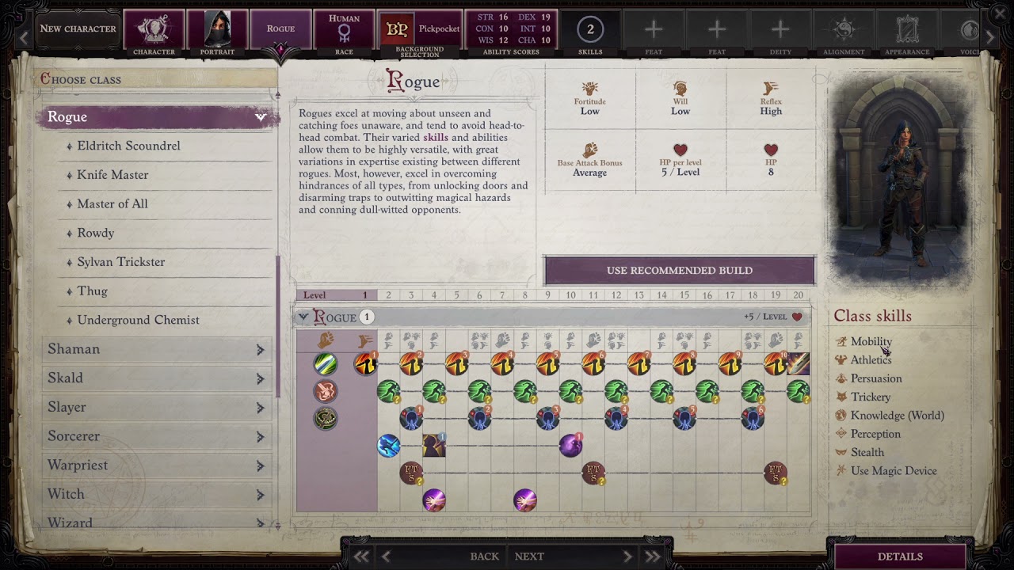Click the Sneak Attack icon numbered 2
1014x570 pixels.
[x=410, y=363]
